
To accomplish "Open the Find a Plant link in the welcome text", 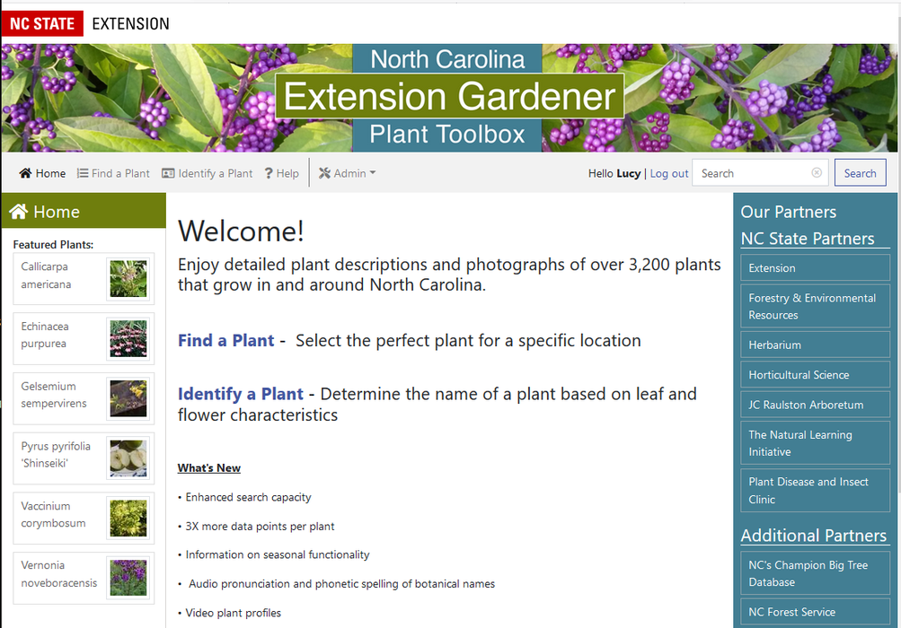I will pos(225,340).
